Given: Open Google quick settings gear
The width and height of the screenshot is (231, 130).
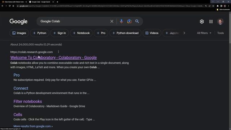Looking at the screenshot, I should (x=202, y=22).
